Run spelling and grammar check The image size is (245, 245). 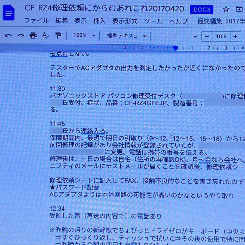[x=46, y=36]
